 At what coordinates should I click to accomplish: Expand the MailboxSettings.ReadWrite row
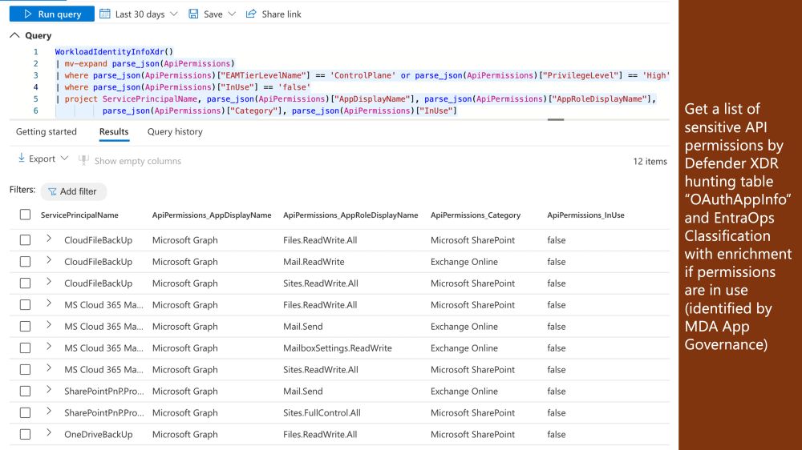[x=49, y=347]
